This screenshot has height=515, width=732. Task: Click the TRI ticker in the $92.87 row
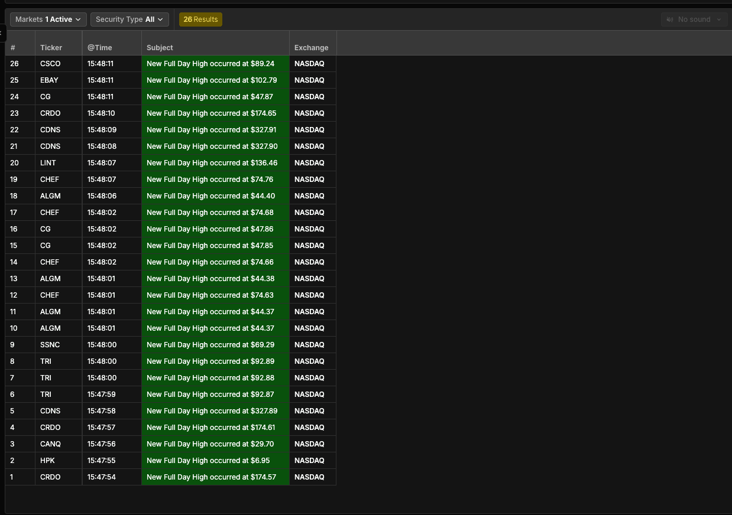pos(59,395)
